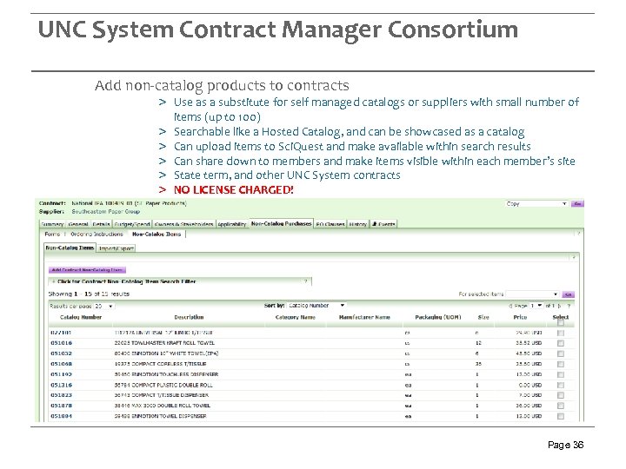Check the box for item 051068
The width and height of the screenshot is (626, 469).
click(561, 364)
